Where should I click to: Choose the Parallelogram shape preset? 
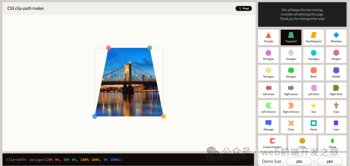click(313, 37)
